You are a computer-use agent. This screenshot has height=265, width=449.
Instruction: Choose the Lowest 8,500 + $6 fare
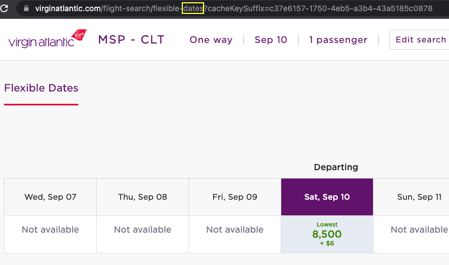[x=327, y=234]
